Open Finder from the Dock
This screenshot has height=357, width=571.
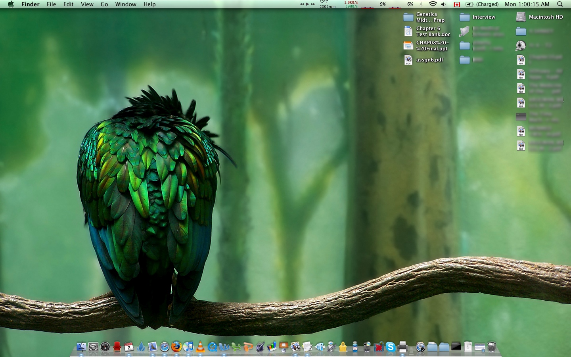point(81,347)
